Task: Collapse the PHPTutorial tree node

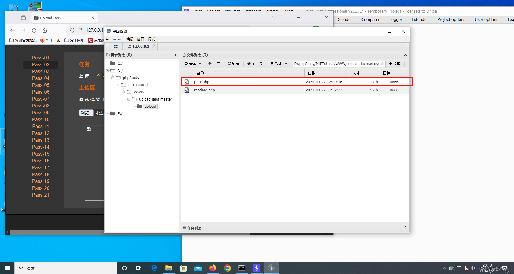Action: click(118, 85)
